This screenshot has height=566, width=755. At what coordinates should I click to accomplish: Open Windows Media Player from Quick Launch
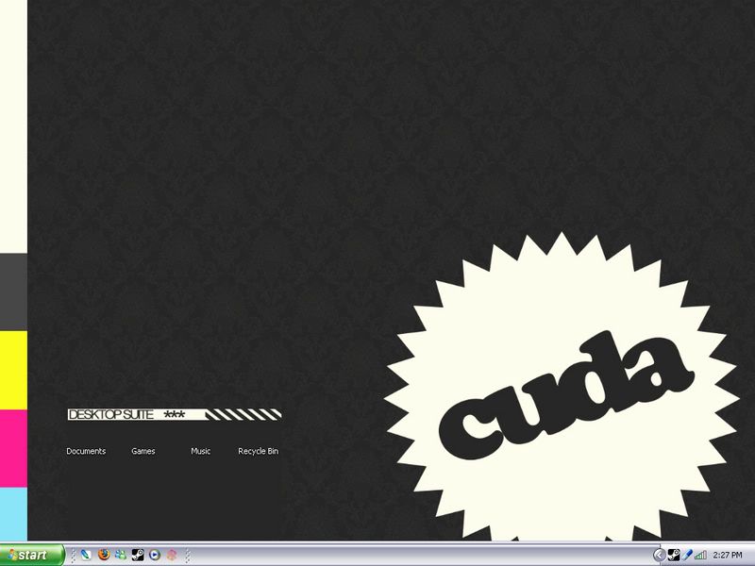pos(155,555)
